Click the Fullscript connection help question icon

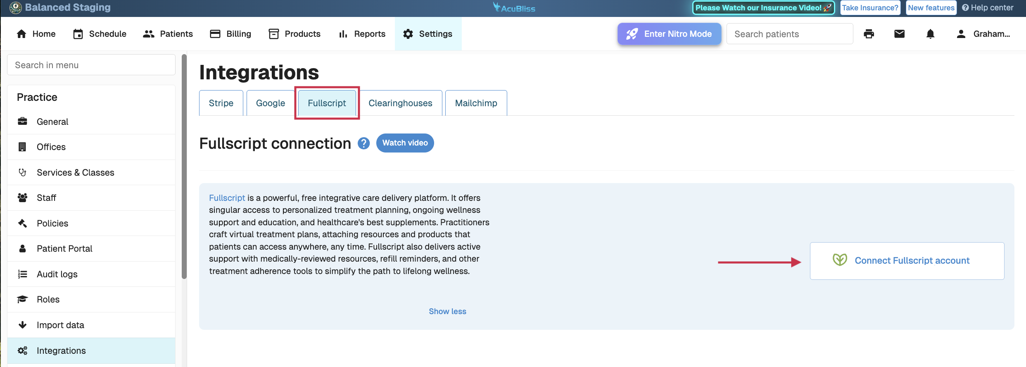click(x=363, y=143)
